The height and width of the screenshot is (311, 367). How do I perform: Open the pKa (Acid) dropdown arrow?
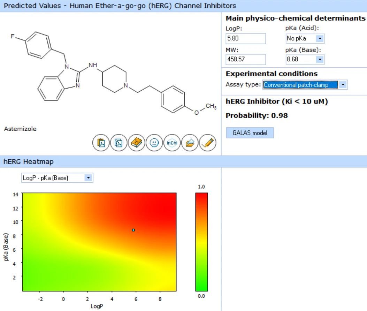click(x=320, y=38)
